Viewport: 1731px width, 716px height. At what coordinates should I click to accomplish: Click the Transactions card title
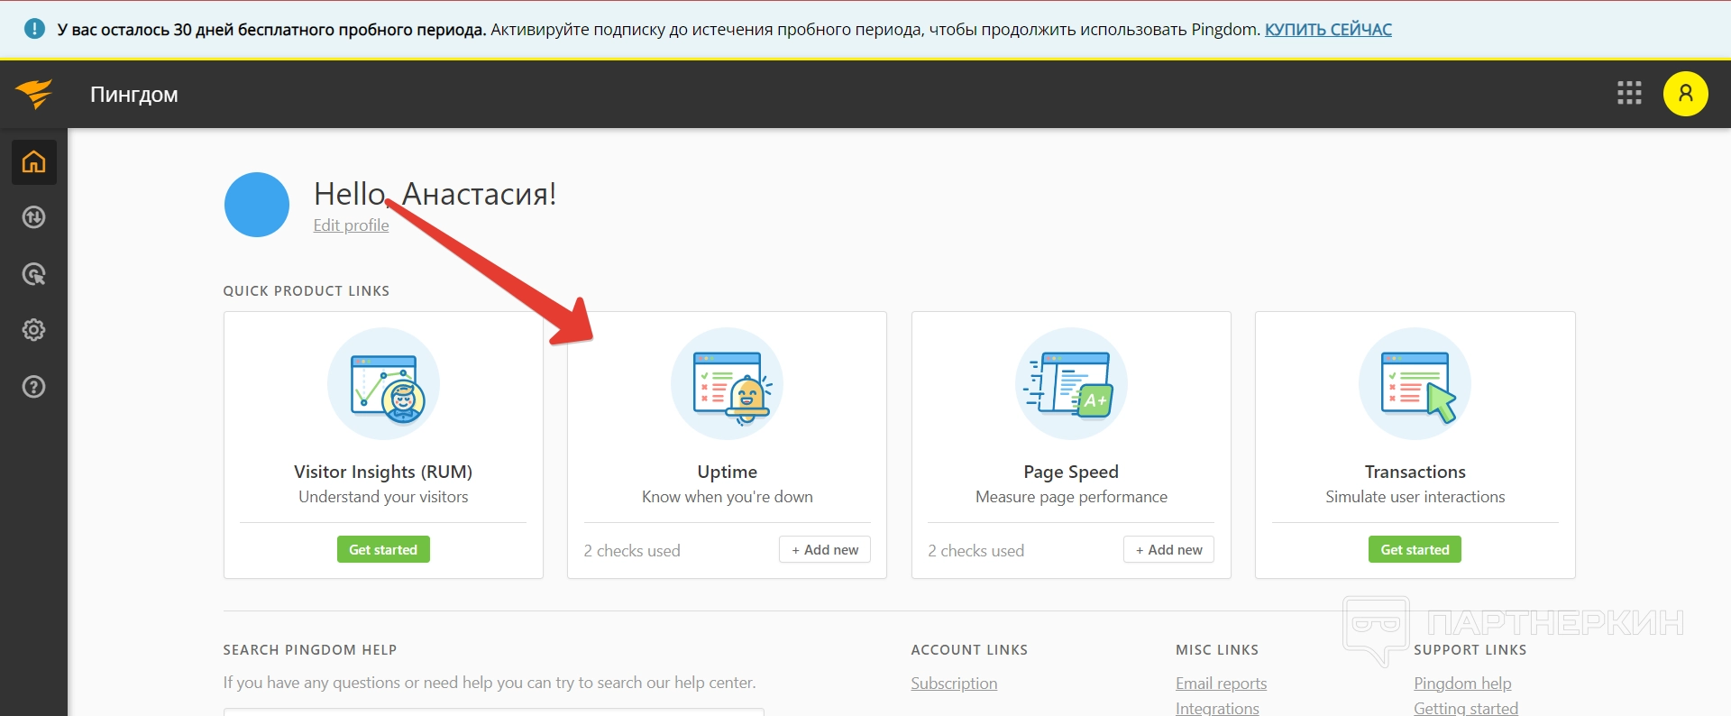point(1415,472)
